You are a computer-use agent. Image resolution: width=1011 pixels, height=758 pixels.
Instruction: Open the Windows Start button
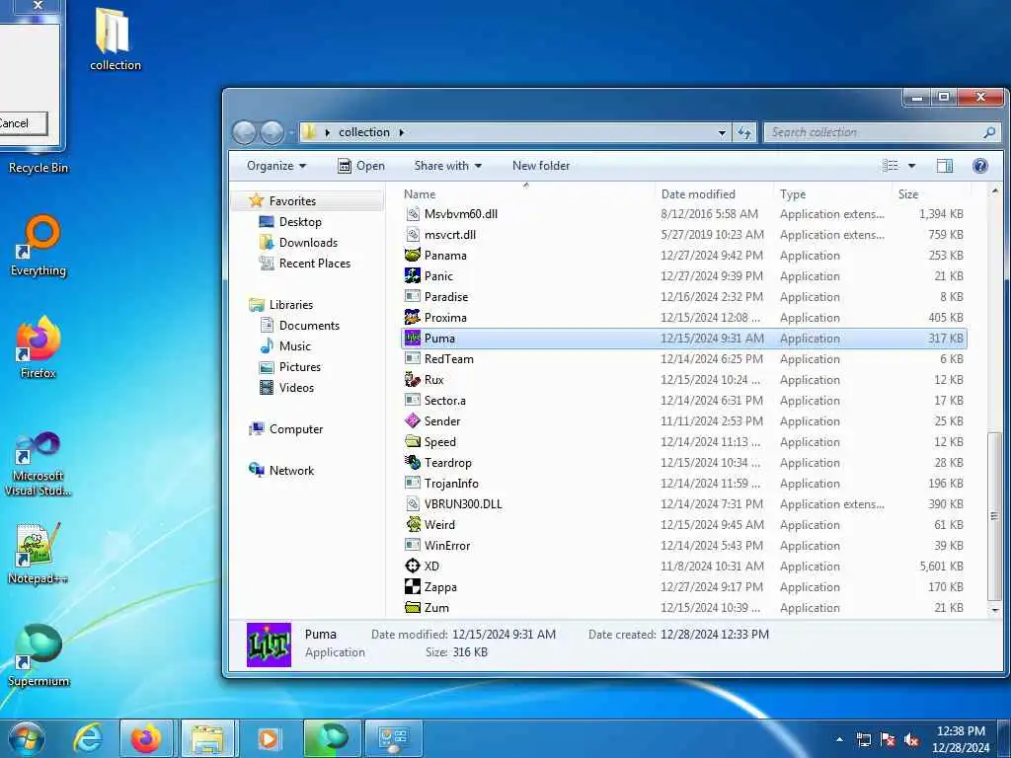(x=26, y=738)
